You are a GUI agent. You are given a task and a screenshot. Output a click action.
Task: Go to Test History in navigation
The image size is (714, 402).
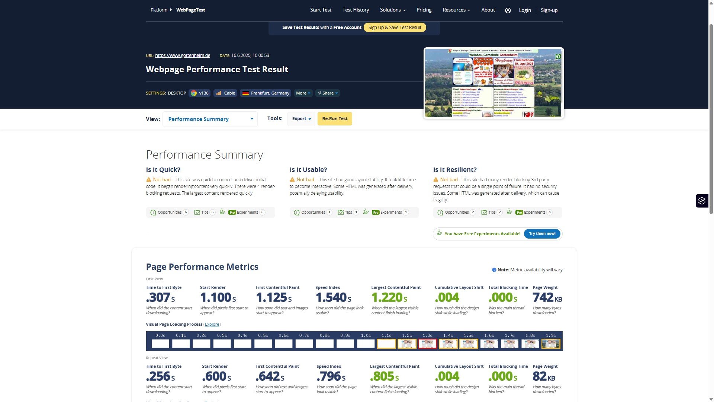356,10
